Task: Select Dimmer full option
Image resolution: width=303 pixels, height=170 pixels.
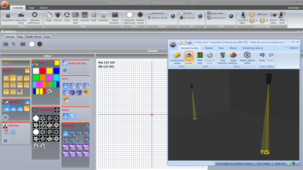Action: coord(156,13)
